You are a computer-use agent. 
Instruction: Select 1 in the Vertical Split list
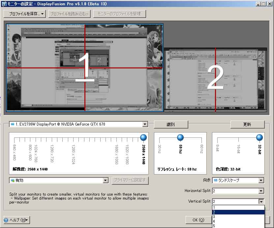(x=238, y=208)
